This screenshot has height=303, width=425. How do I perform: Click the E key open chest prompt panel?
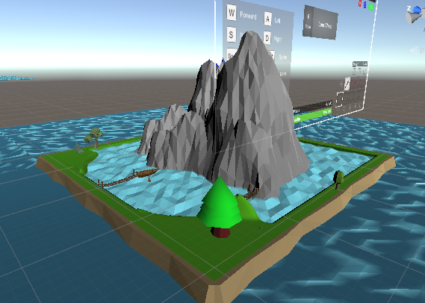click(x=320, y=22)
